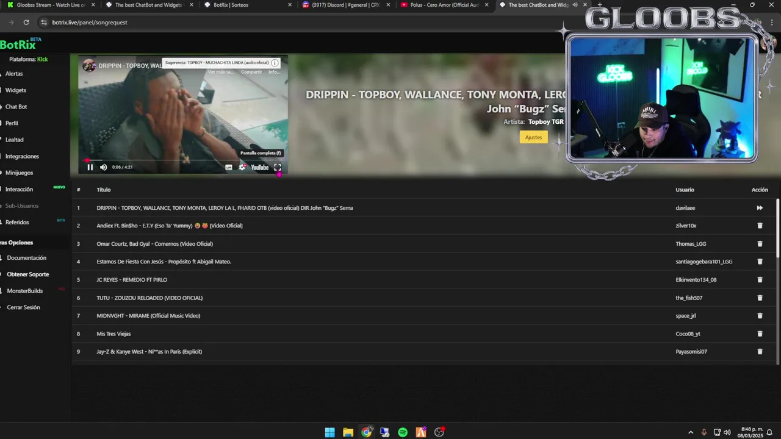Go to Perfil in sidebar
Screen dimensions: 781x439
(12, 123)
